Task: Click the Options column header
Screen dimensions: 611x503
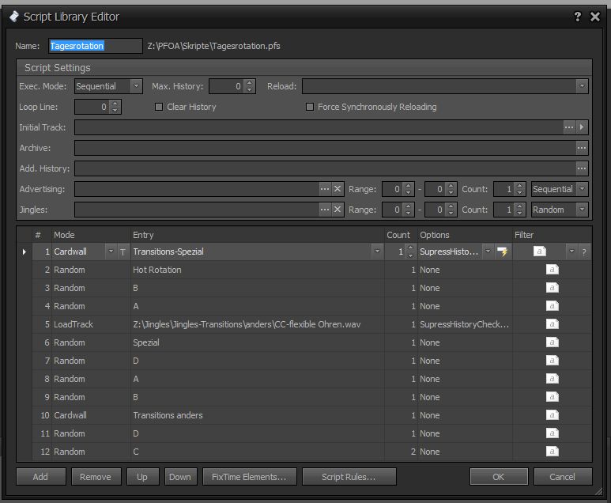Action: pyautogui.click(x=465, y=235)
